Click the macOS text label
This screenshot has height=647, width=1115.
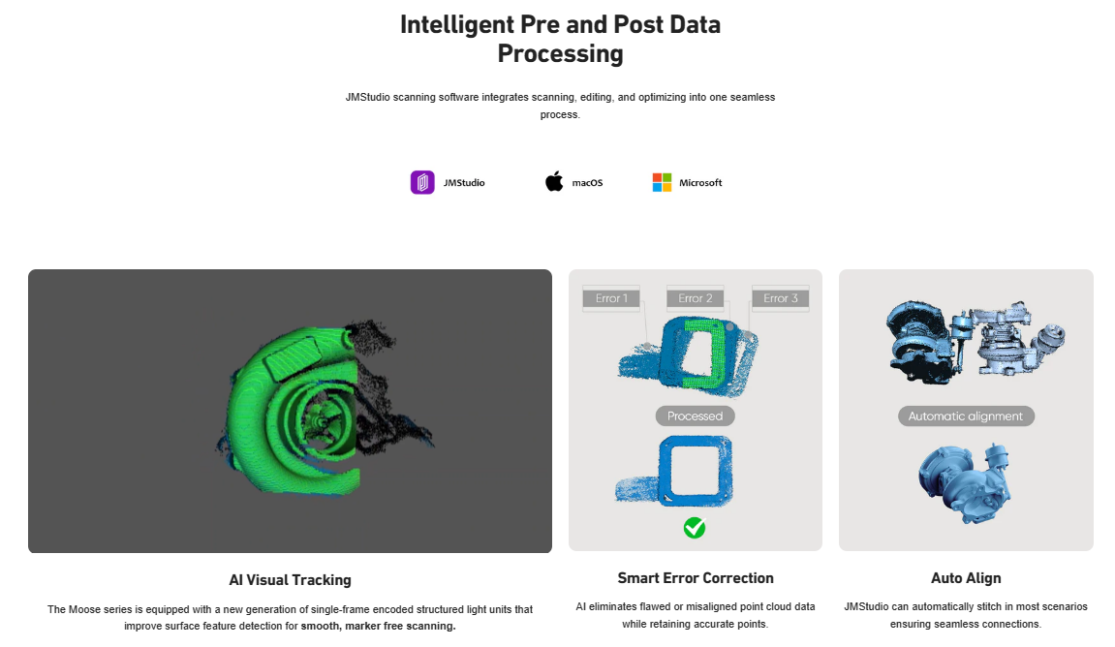coord(587,183)
